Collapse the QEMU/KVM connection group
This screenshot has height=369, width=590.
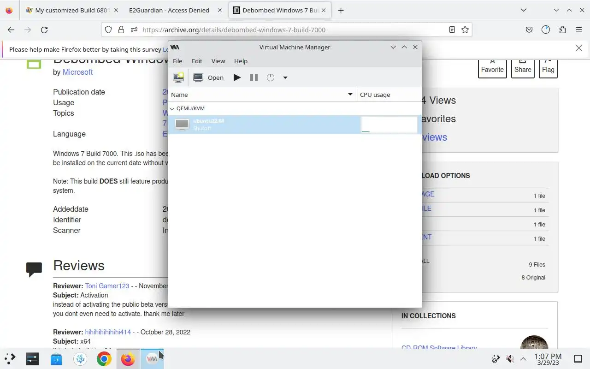(x=172, y=108)
